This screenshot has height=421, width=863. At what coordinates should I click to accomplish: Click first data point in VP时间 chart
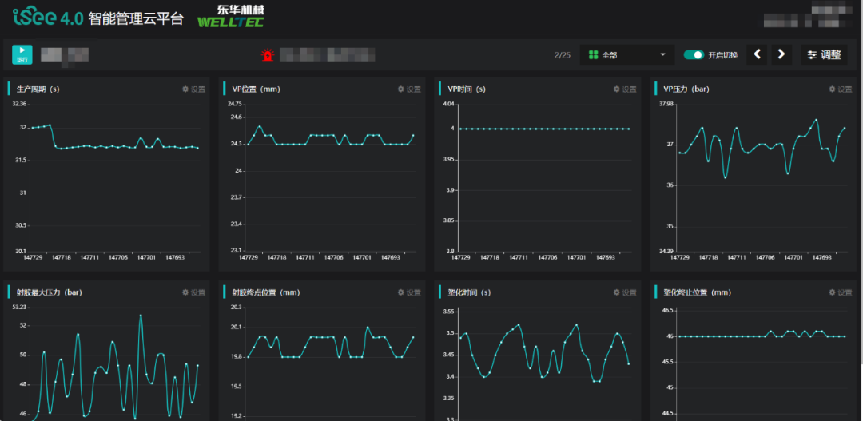[x=461, y=129]
